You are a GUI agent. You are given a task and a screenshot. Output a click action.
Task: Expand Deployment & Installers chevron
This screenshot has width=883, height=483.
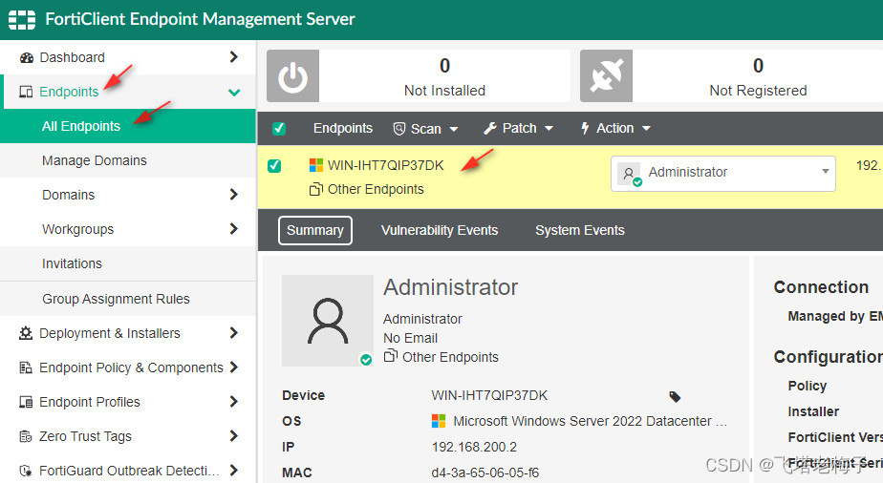(234, 333)
